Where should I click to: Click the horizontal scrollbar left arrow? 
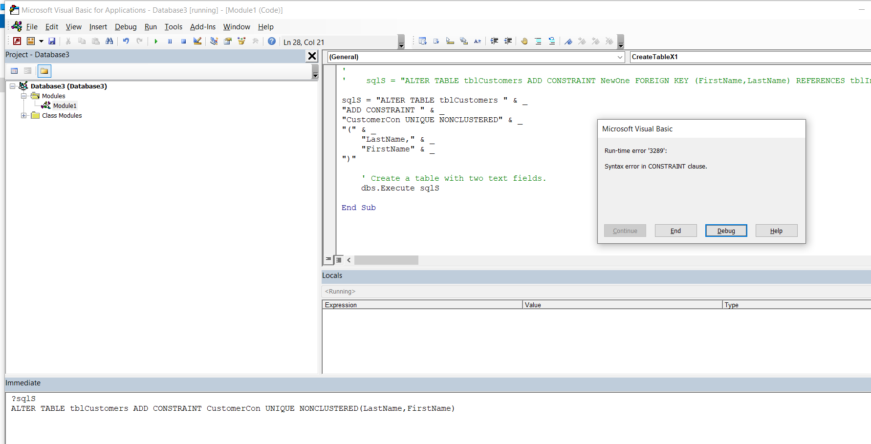[349, 260]
